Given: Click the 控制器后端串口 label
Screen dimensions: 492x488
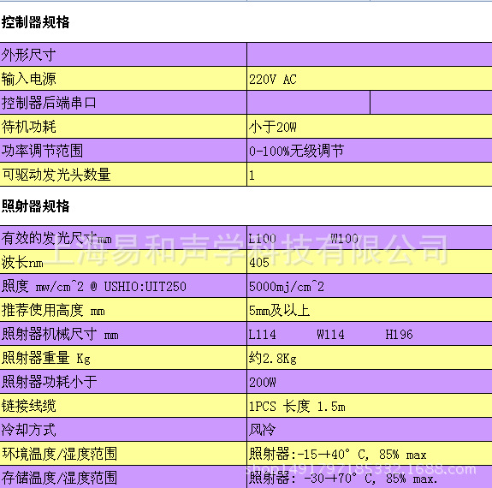Looking at the screenshot, I should [49, 103].
